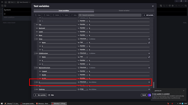The width and height of the screenshot is (188, 105).
Task: Close the Test variables dialog with X
Action: [x=153, y=6]
